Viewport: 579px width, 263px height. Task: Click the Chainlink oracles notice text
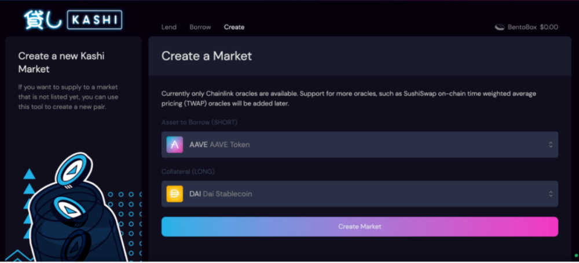click(x=349, y=98)
